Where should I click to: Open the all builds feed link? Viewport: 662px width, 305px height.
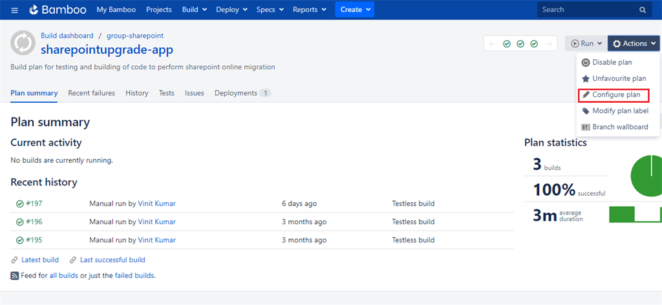point(64,276)
